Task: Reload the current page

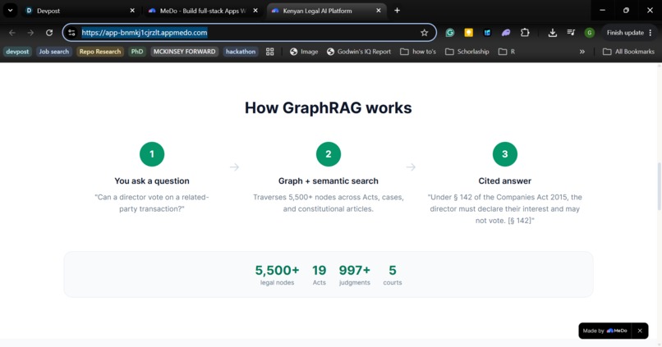Action: pyautogui.click(x=49, y=33)
